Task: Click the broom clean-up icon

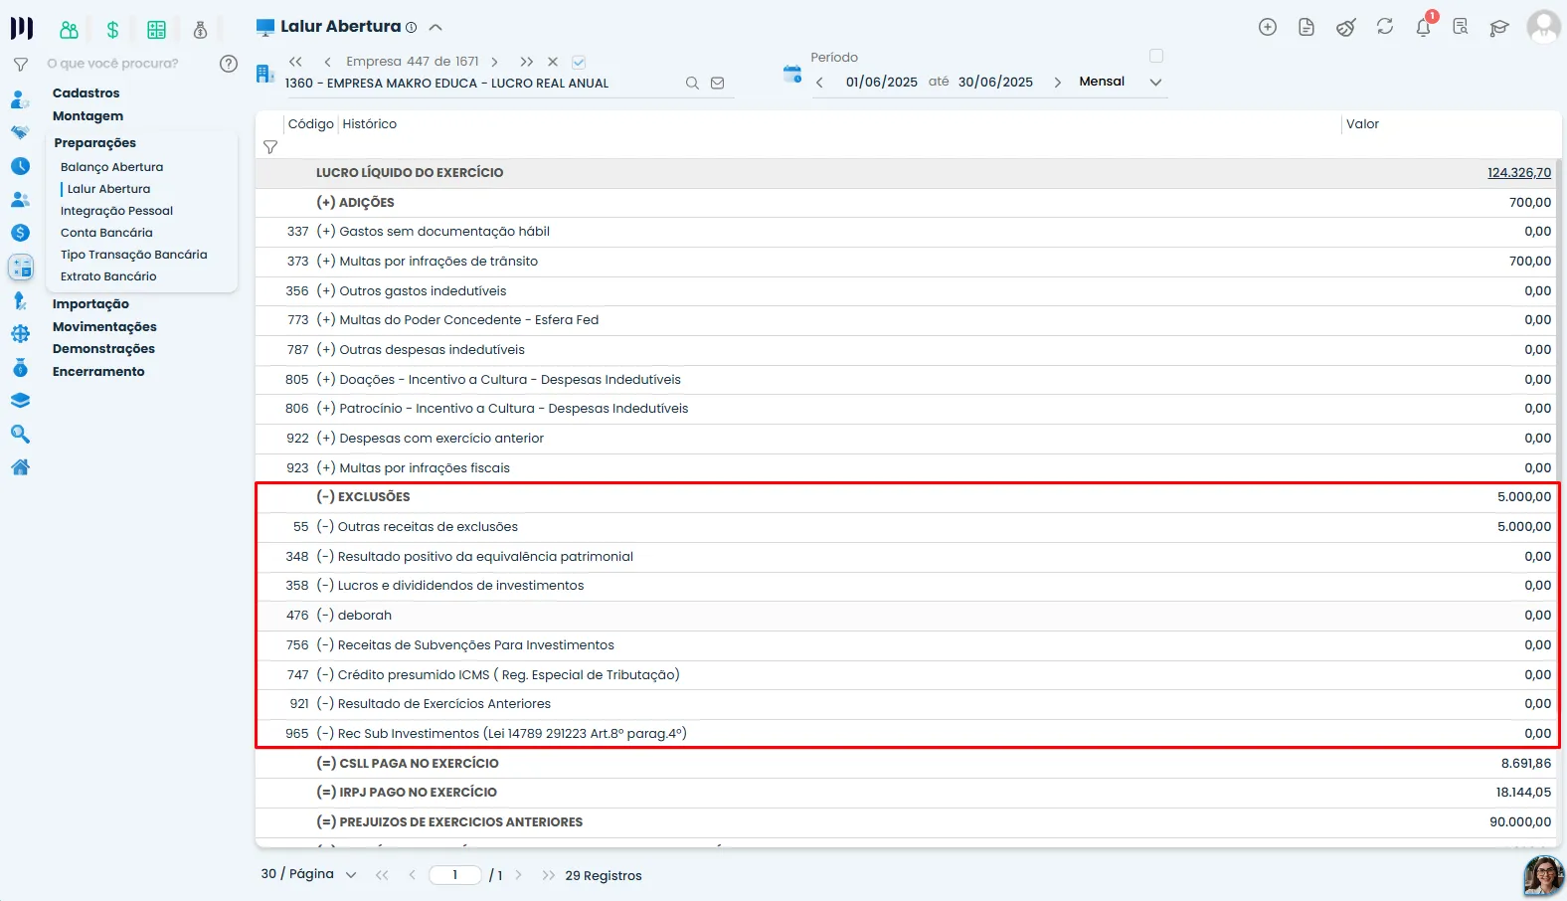Action: pos(1346,28)
